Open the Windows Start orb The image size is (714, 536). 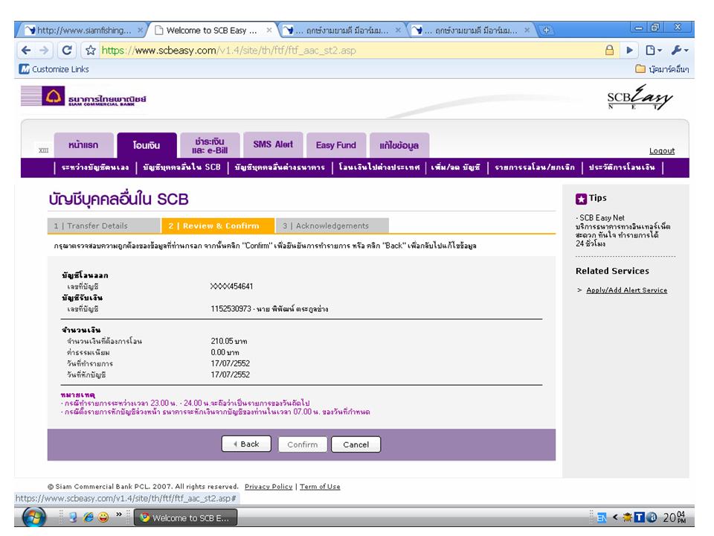point(34,517)
